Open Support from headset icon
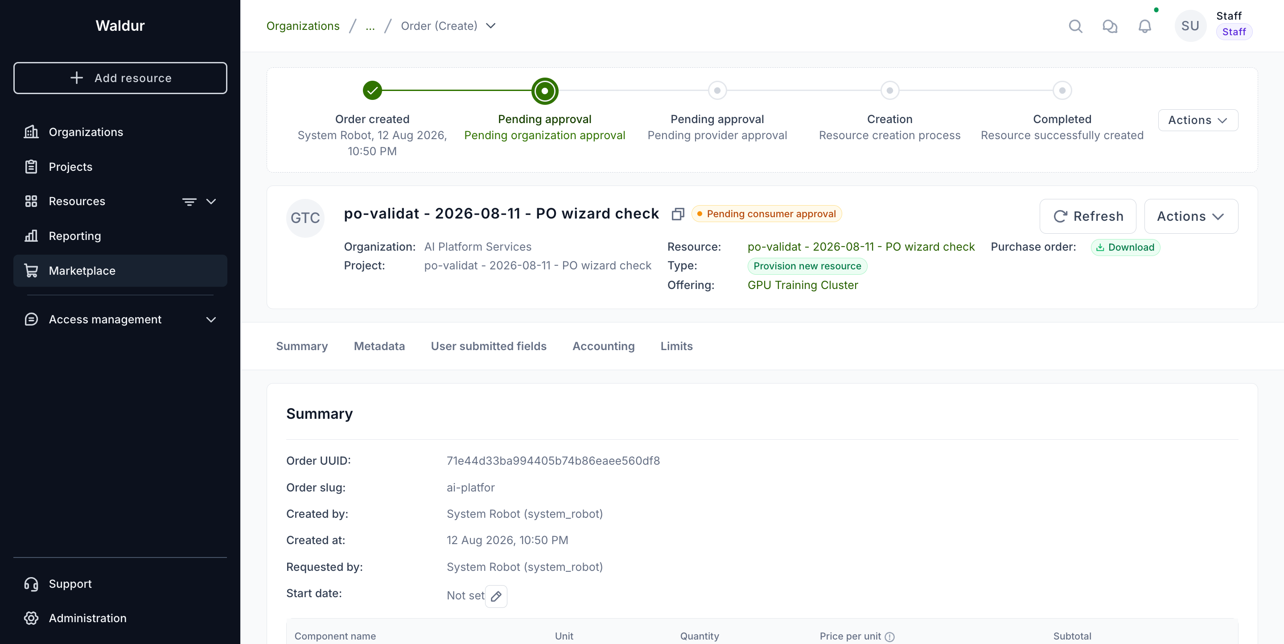Screen dimensions: 1284x644 pos(31,584)
